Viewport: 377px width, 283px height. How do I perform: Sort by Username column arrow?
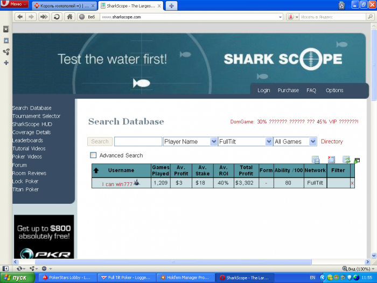pyautogui.click(x=96, y=171)
